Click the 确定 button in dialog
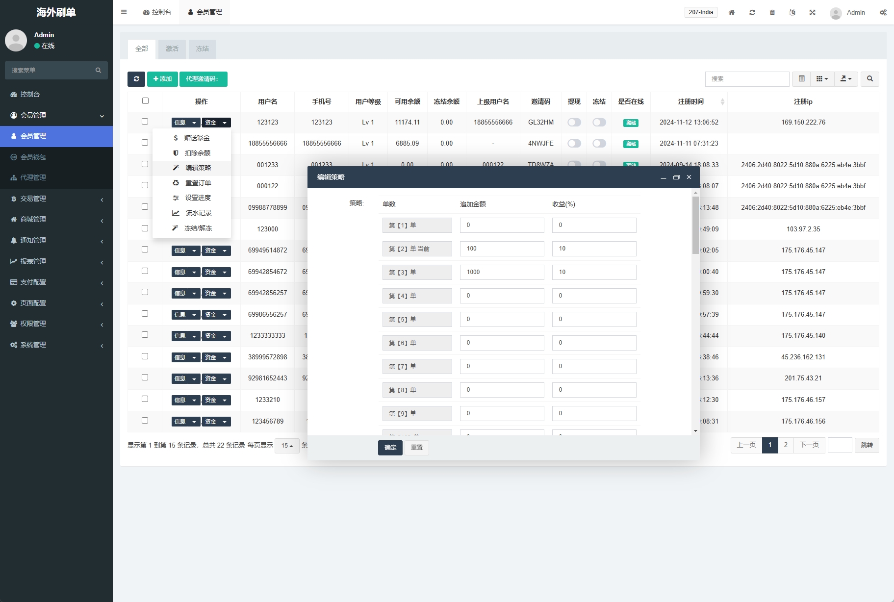 tap(390, 448)
